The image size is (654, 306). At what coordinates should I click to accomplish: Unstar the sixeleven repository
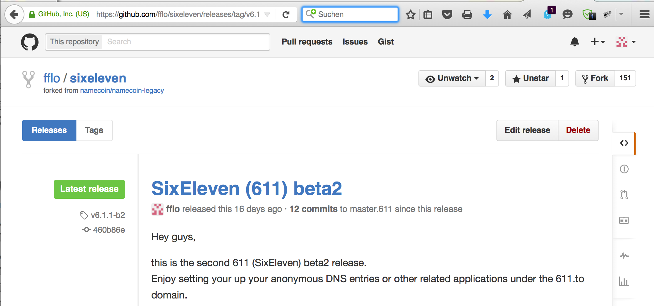click(531, 78)
